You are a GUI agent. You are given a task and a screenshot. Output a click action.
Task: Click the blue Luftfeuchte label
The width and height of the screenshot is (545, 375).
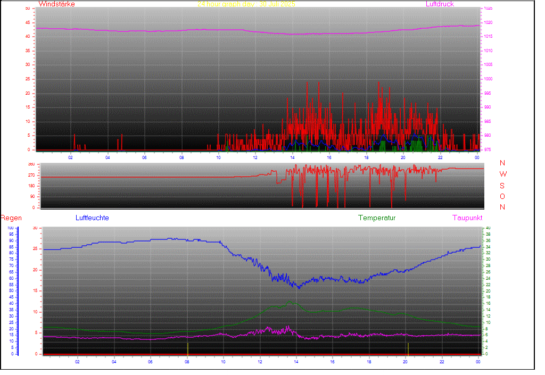click(x=92, y=218)
